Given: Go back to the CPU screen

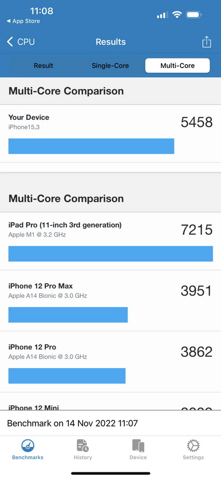Looking at the screenshot, I should point(21,42).
